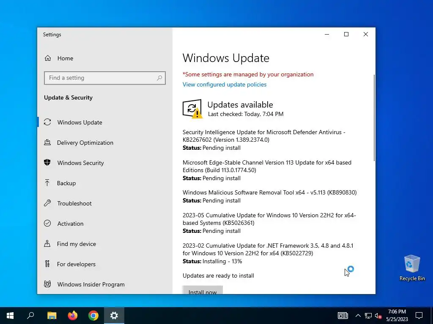
Task: Click 'Last checked: Today, 7:04 PM'
Action: coord(246,114)
